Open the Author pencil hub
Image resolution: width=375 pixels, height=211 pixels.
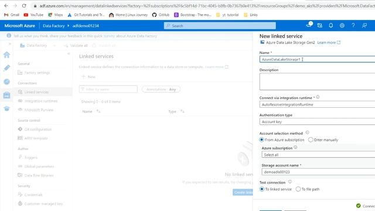(6, 68)
